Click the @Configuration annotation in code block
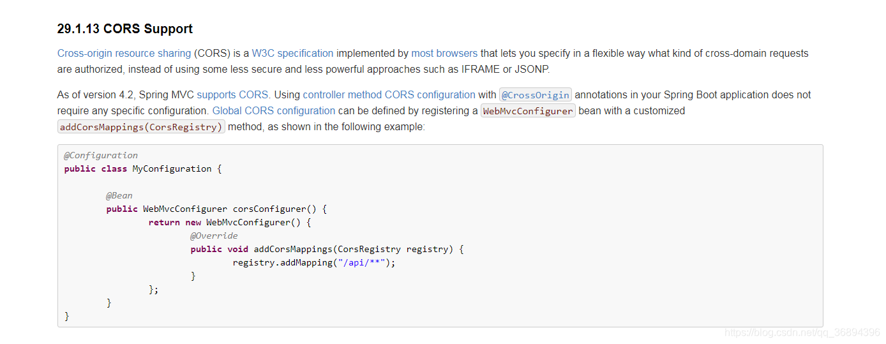The image size is (886, 344). (x=101, y=155)
